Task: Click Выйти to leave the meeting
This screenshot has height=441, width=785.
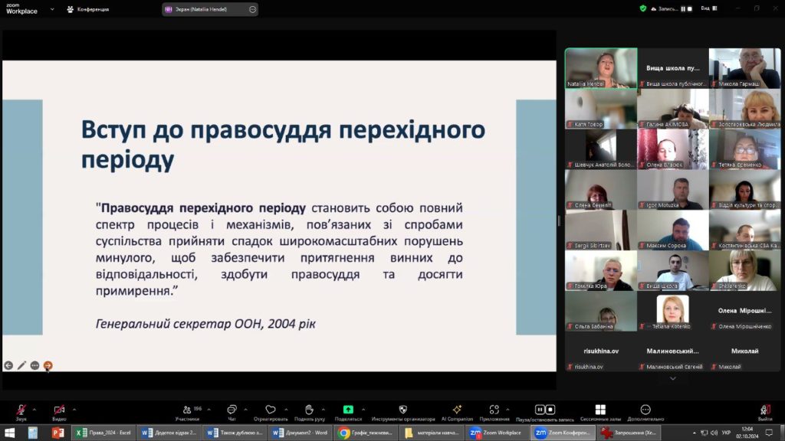Action: point(764,410)
